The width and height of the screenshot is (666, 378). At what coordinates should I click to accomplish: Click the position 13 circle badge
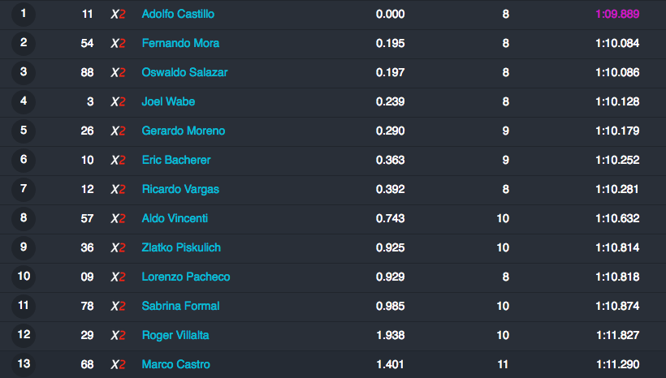pyautogui.click(x=24, y=364)
